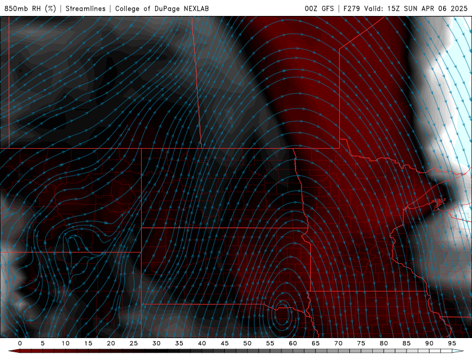Select the "0" value on the color scale
The width and height of the screenshot is (472, 354).
[20, 343]
